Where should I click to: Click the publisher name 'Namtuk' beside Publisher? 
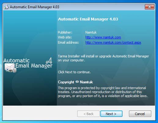pos(91,32)
